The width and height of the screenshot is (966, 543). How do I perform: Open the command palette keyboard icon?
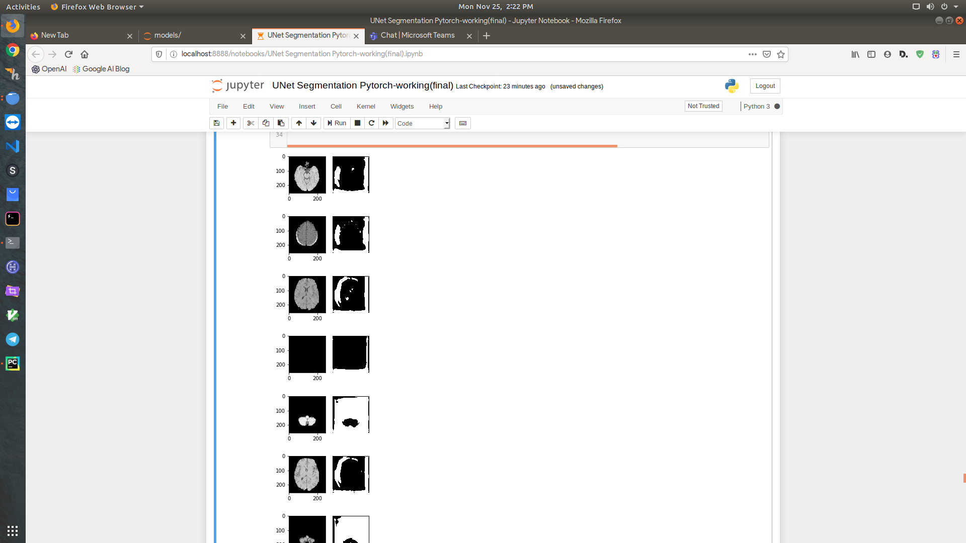(x=463, y=123)
